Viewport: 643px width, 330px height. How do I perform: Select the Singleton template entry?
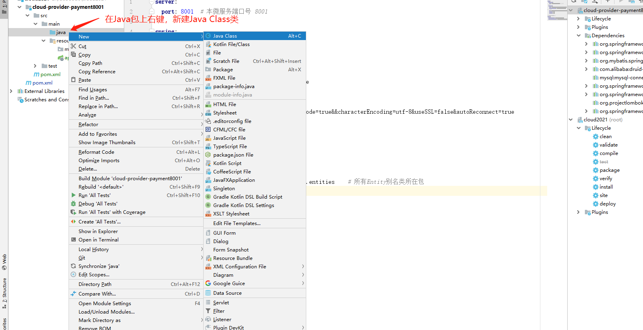(x=255, y=189)
